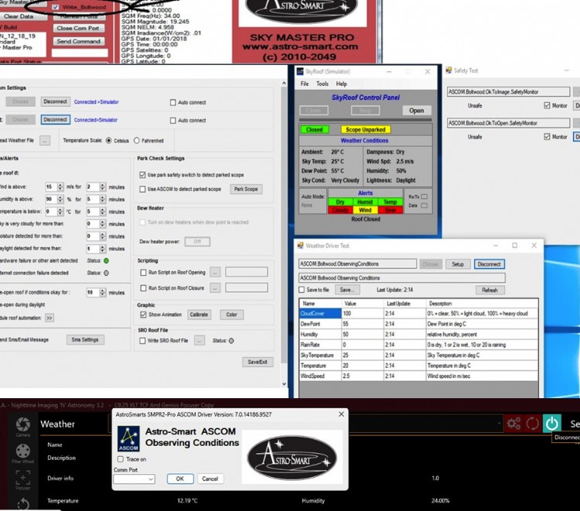580x511 pixels.
Task: Close the AstroSmarts ASCOM Driver dialog with X
Action: [x=341, y=414]
